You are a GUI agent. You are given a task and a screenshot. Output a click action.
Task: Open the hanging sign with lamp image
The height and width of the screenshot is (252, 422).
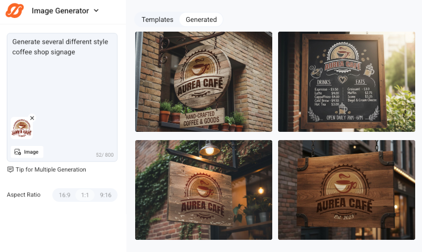point(203,190)
